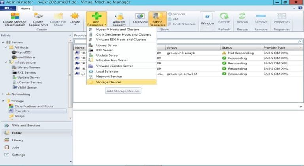Choose Library Server from Add Resources menu

tap(122, 45)
